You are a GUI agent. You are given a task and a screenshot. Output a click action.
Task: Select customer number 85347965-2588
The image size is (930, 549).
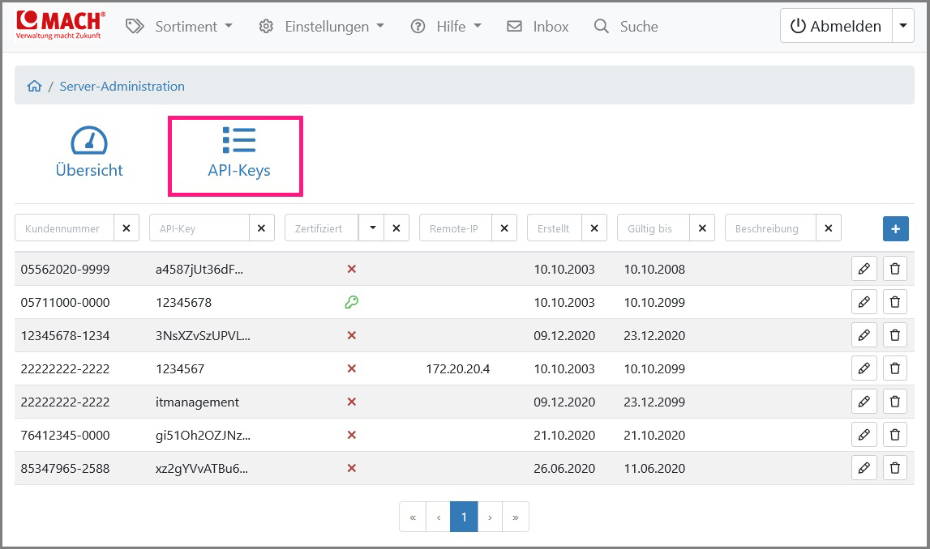65,468
